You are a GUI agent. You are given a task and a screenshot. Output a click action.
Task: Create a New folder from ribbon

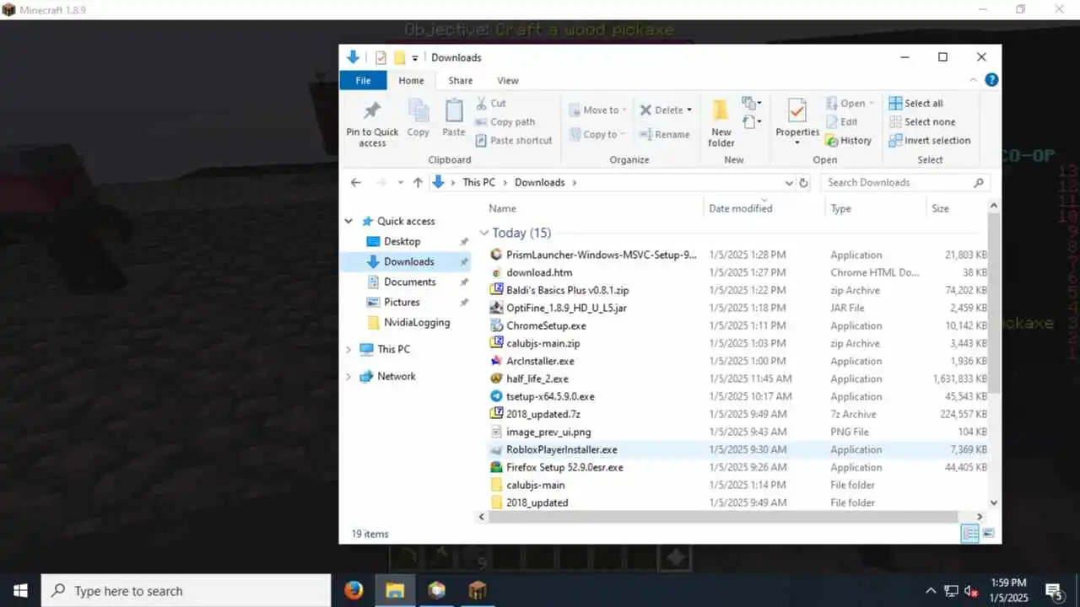coord(721,123)
